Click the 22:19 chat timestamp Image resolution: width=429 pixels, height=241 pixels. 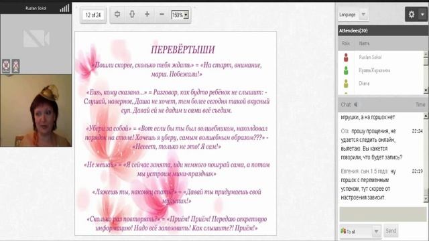pos(417,171)
